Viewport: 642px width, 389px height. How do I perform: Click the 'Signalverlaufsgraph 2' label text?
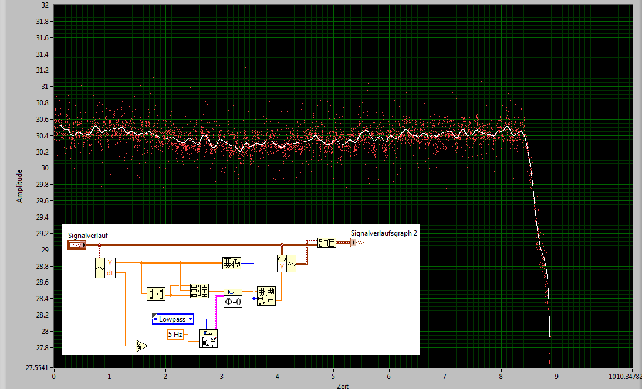(384, 233)
